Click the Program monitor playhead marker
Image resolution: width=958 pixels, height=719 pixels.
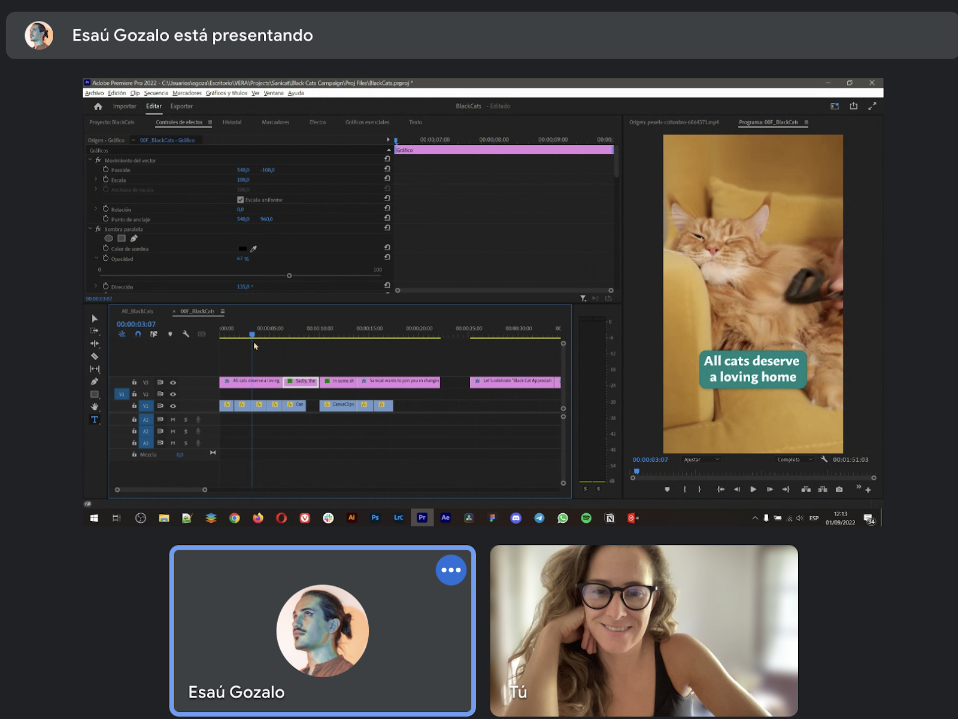point(636,471)
